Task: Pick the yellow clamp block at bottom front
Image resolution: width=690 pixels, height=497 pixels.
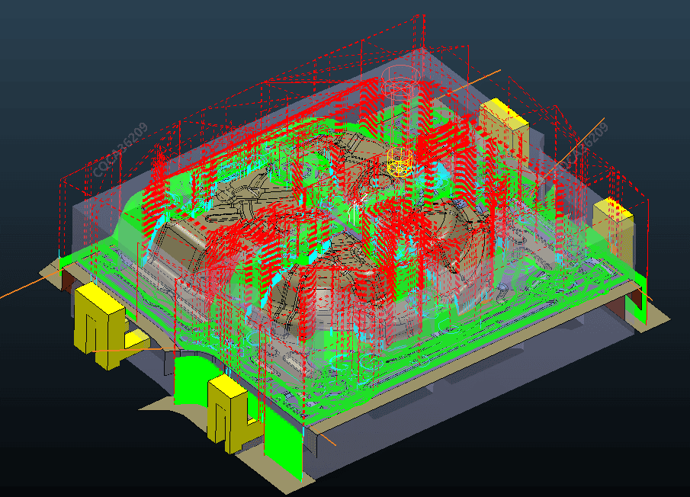Action: pos(225,412)
